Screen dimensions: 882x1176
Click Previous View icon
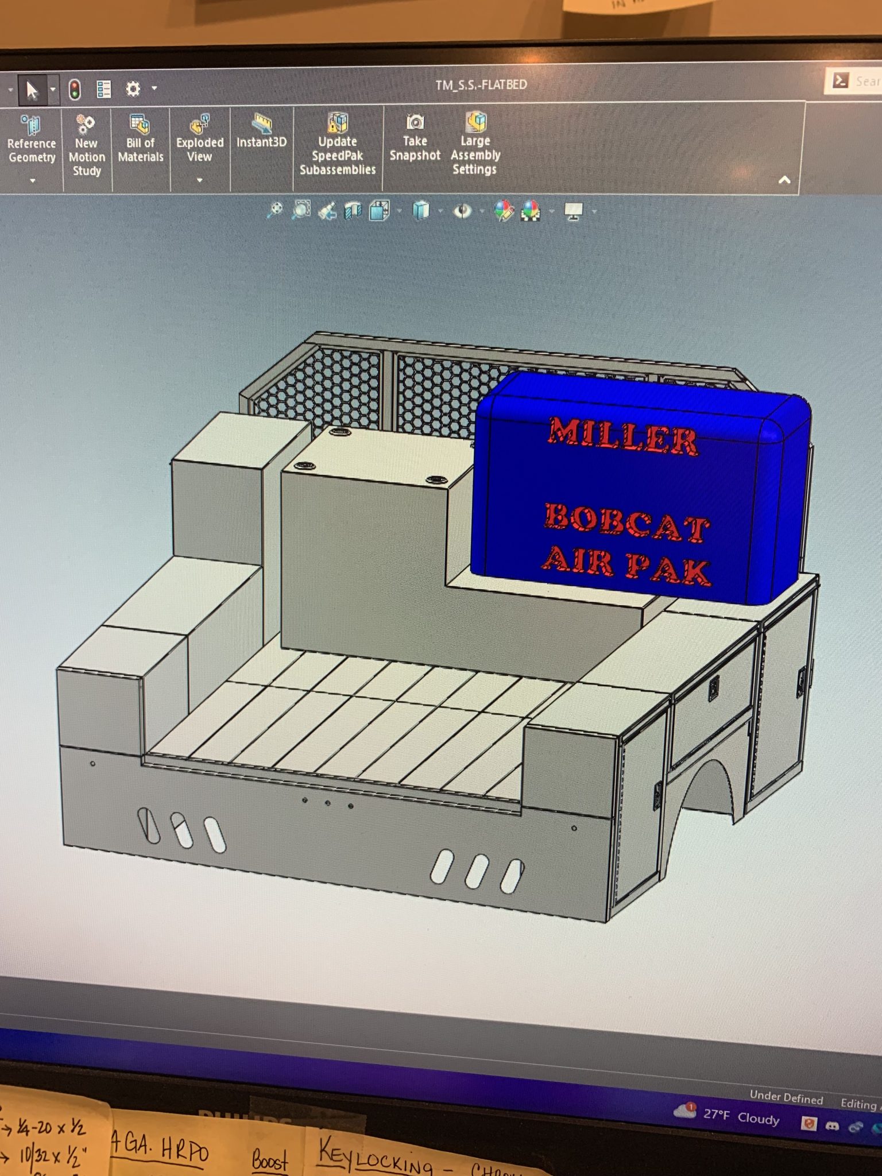tap(327, 211)
